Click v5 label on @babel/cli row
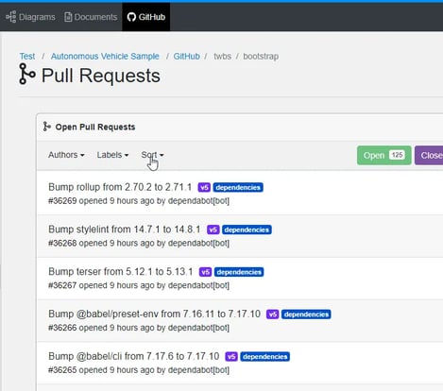This screenshot has width=443, height=391. click(x=231, y=357)
